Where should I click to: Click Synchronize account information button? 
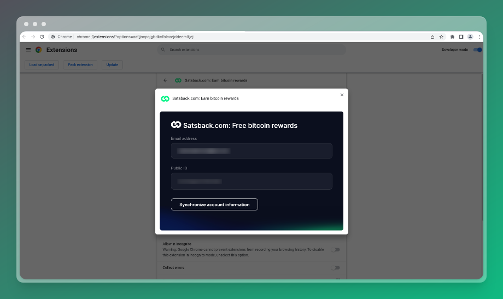[x=214, y=204]
